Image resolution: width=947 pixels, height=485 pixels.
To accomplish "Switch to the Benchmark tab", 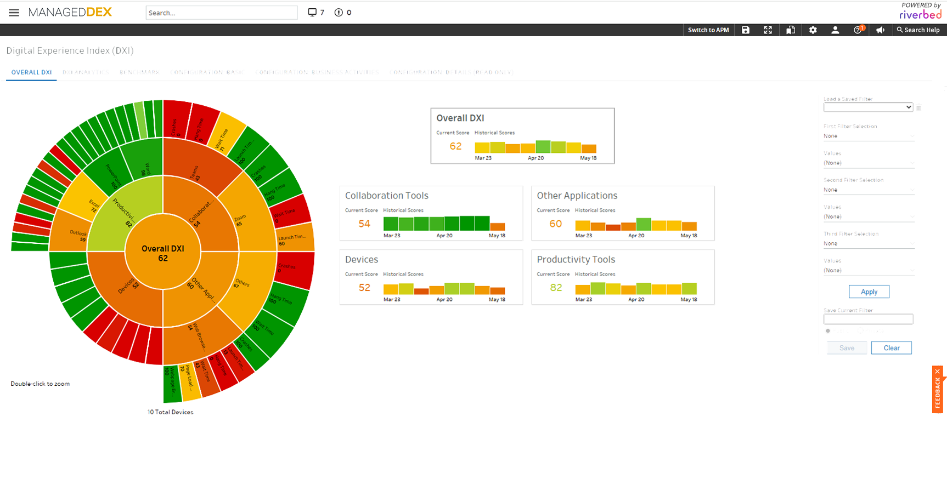I will (139, 72).
